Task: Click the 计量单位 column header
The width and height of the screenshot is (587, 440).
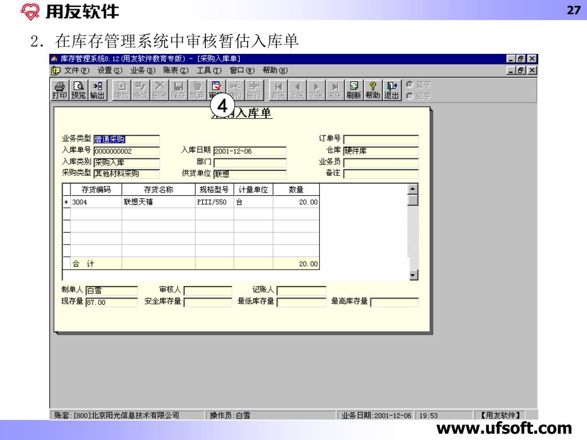Action: [x=253, y=190]
